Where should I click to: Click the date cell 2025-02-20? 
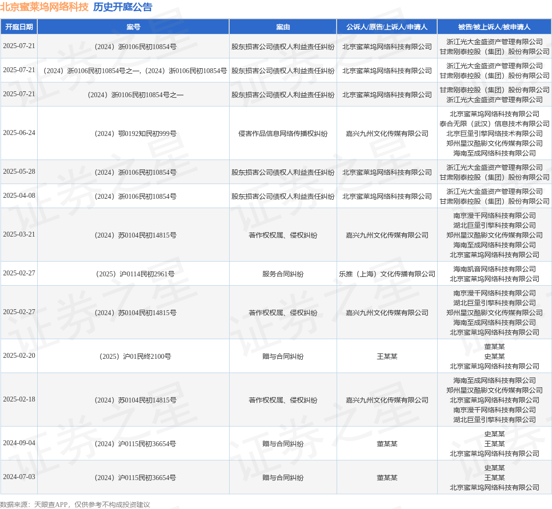tap(19, 355)
